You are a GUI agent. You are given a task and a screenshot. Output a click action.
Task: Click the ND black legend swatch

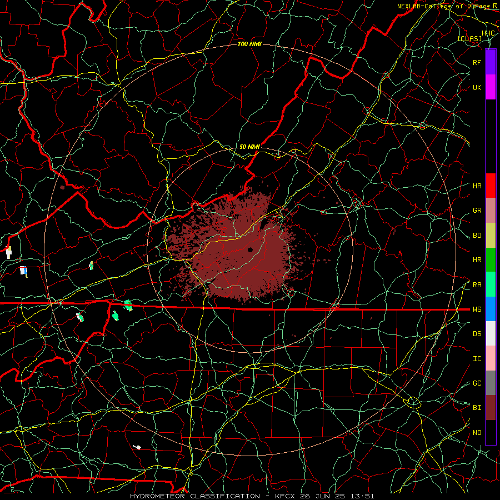(x=491, y=432)
